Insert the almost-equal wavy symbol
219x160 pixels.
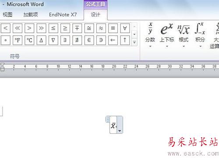click(x=101, y=28)
